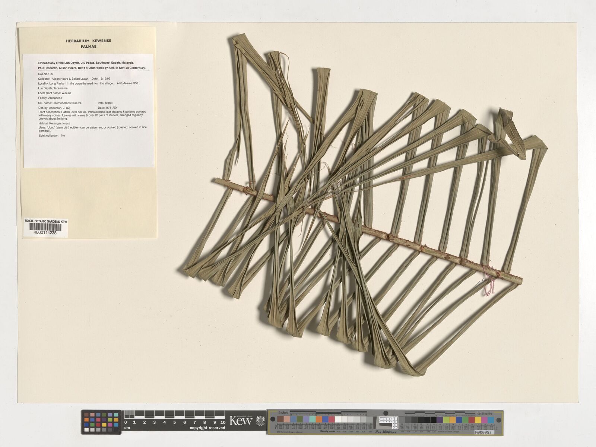
Task: Click the ROYAL BOTANIC GARDENS KEW stamp
Action: (x=46, y=221)
